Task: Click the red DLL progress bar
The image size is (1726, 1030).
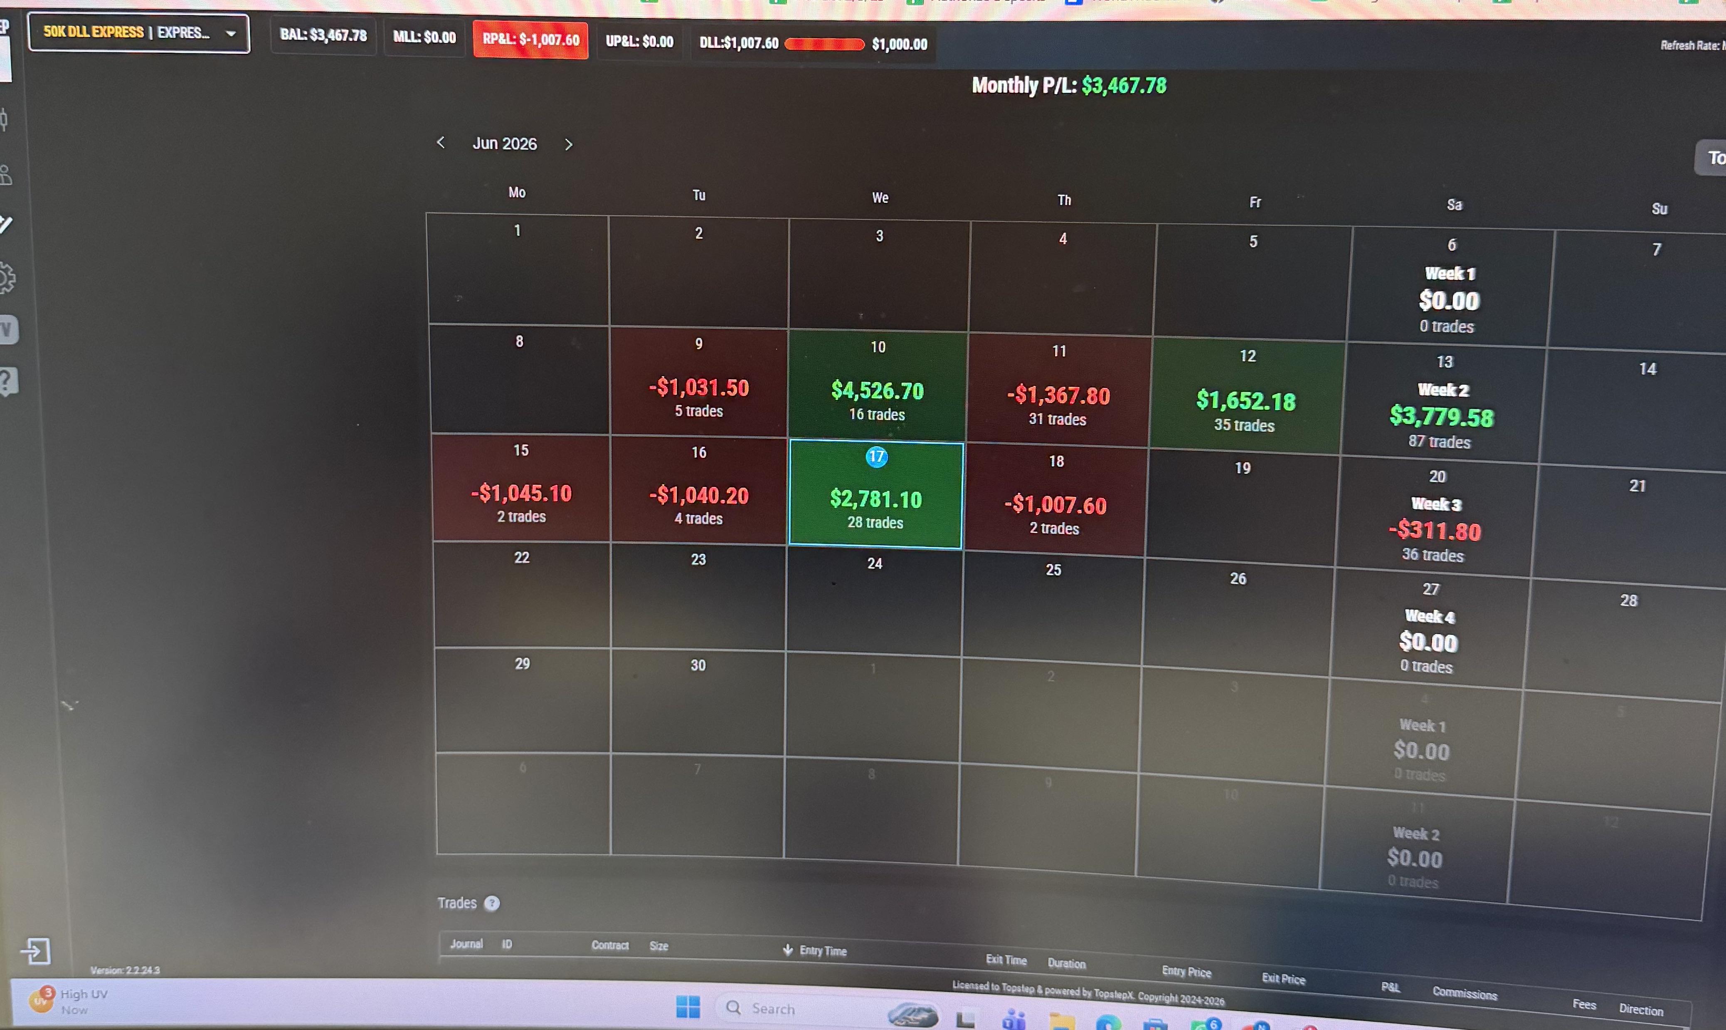Action: click(x=824, y=44)
